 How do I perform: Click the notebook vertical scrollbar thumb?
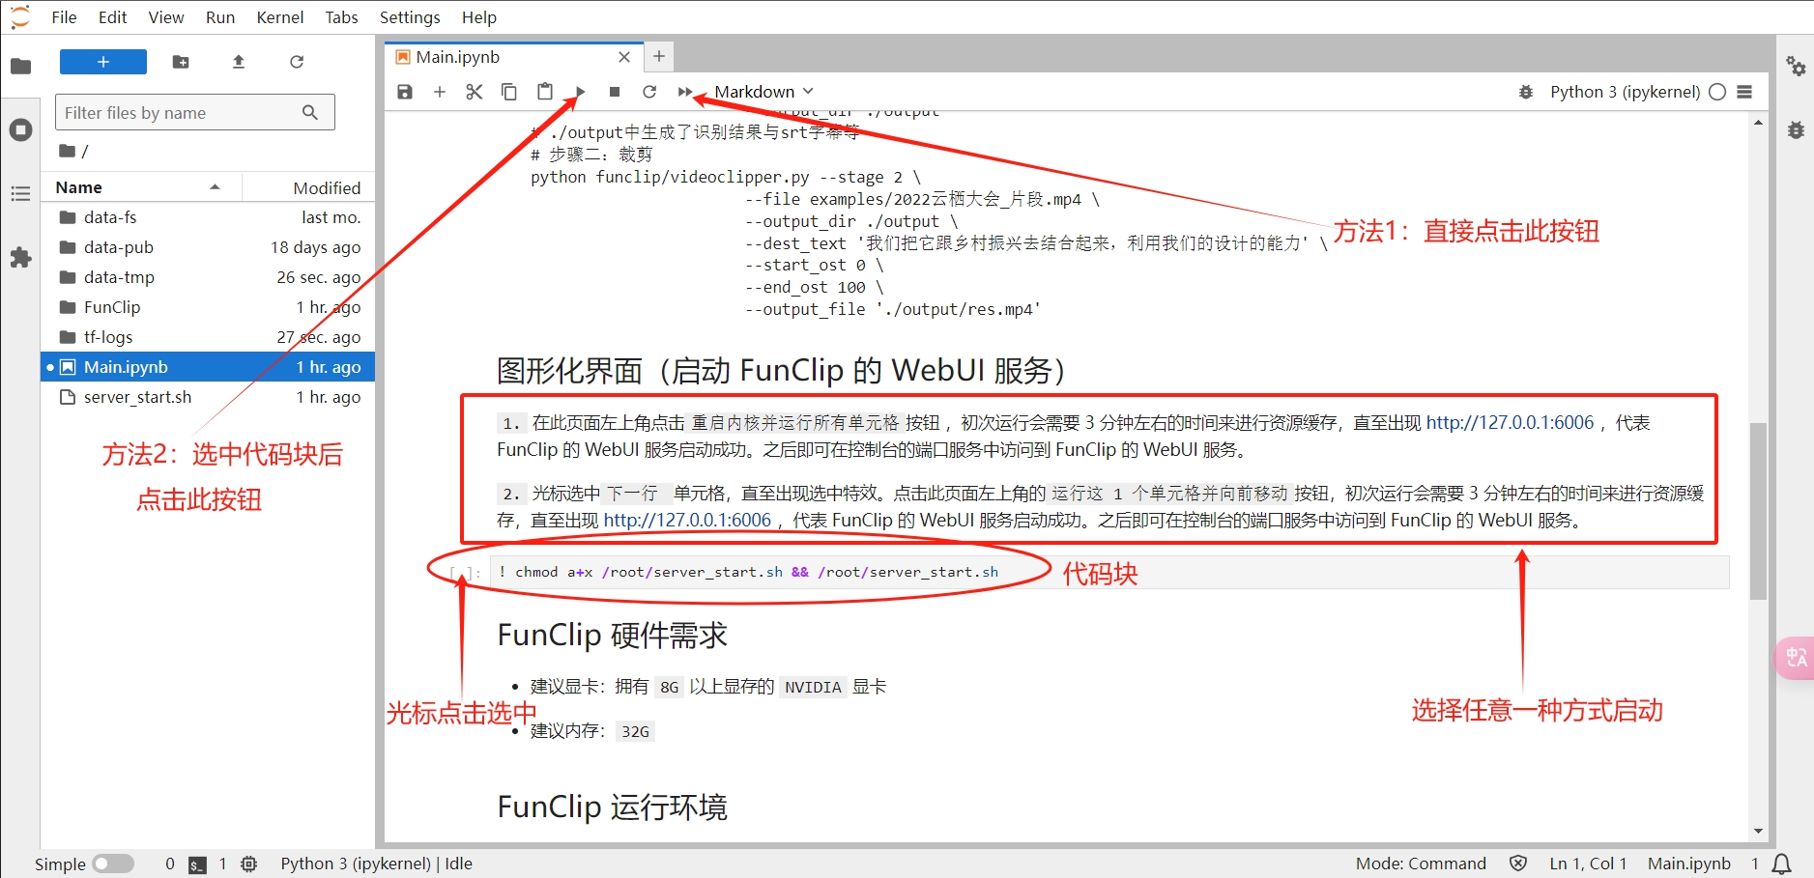coord(1758,511)
